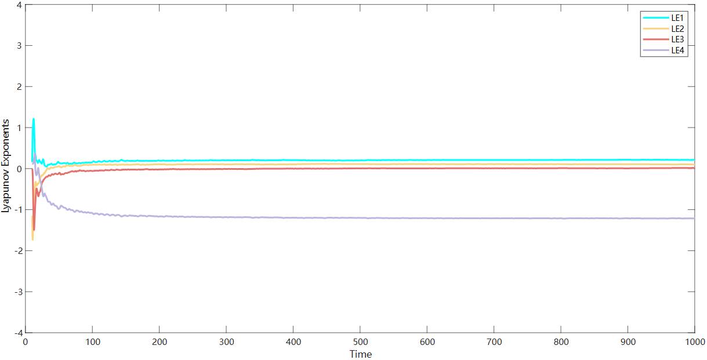Image resolution: width=707 pixels, height=360 pixels.
Task: Click red line sample in legend
Action: pyautogui.click(x=655, y=39)
